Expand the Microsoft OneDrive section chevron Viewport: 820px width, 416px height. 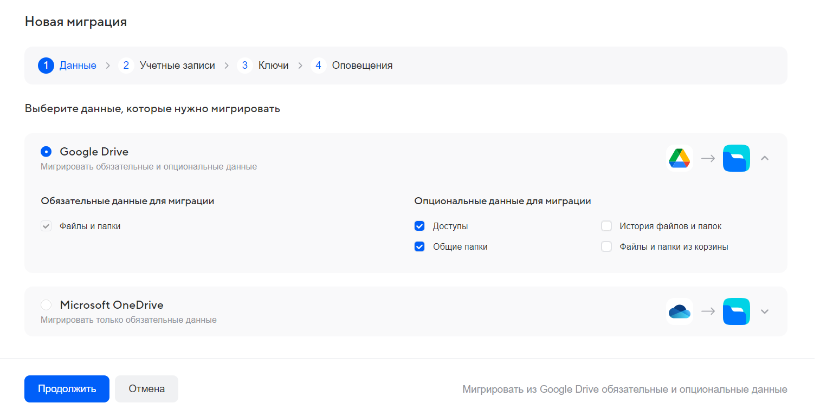pos(765,311)
